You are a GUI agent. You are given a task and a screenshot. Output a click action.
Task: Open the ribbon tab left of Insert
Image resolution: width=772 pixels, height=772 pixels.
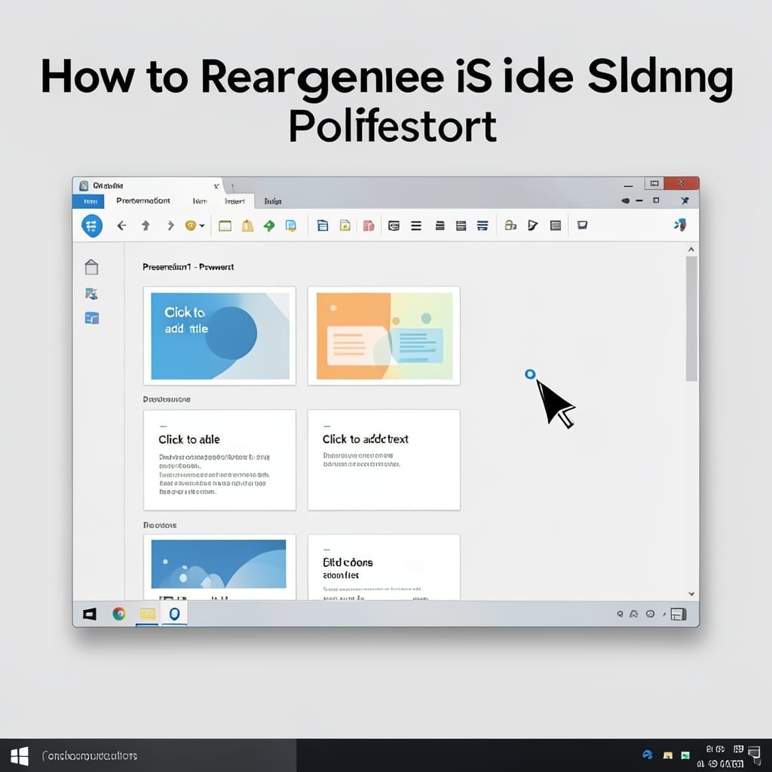199,201
